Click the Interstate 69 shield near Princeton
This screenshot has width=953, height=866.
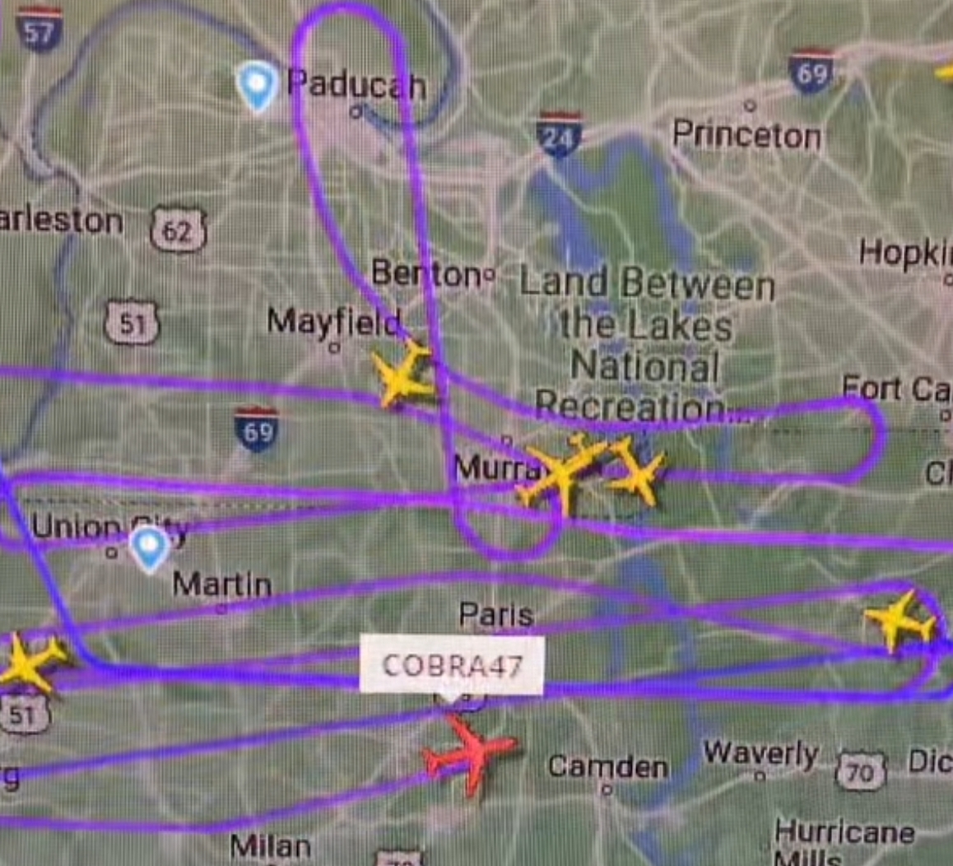point(811,72)
